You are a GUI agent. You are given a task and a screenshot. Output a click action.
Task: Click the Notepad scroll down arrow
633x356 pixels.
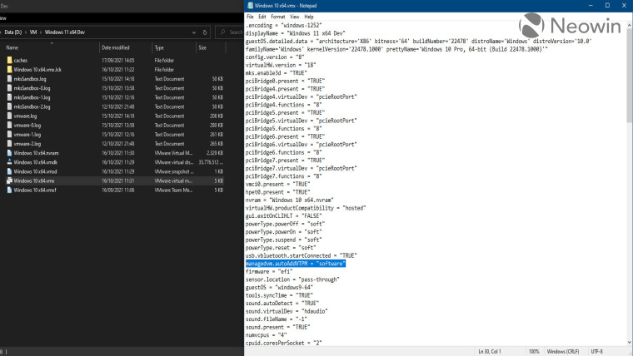coord(630,343)
